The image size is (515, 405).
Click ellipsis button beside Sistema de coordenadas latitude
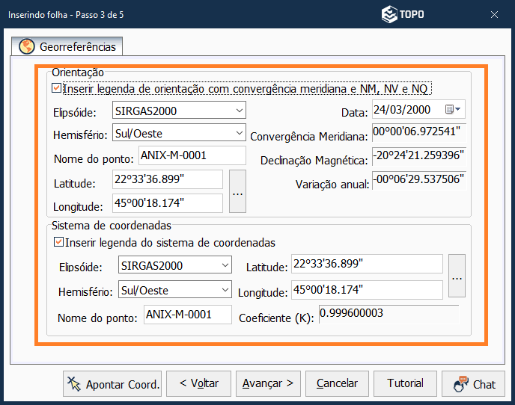[457, 277]
